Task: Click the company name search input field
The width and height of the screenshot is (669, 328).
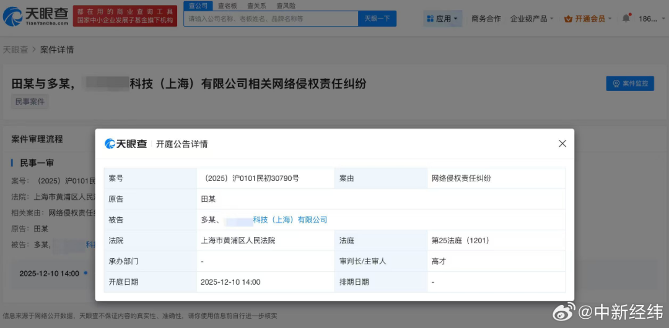Action: point(271,19)
